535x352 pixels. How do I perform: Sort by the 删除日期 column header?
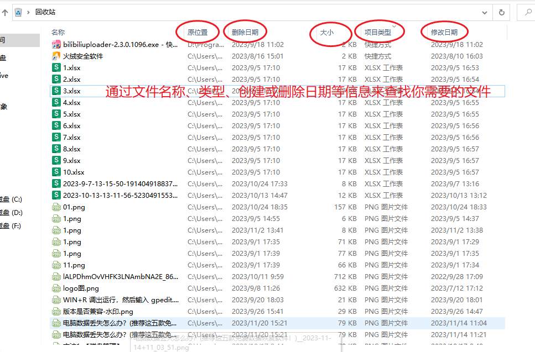tap(245, 32)
